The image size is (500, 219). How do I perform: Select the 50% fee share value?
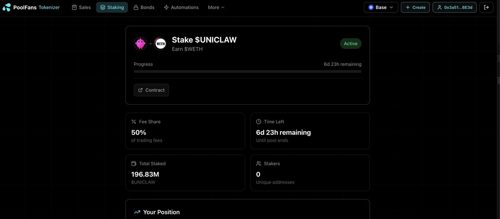coord(139,132)
